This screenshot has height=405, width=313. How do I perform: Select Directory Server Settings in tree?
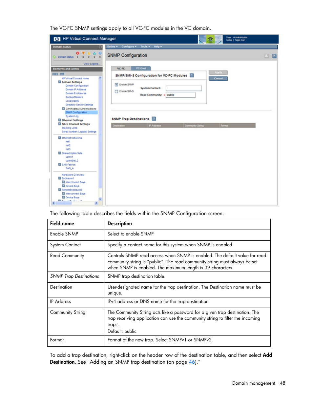click(x=79, y=105)
